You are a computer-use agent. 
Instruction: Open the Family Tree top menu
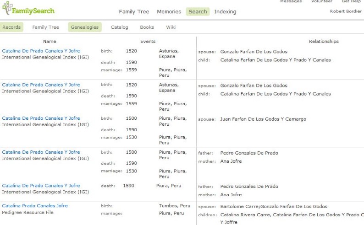click(134, 11)
